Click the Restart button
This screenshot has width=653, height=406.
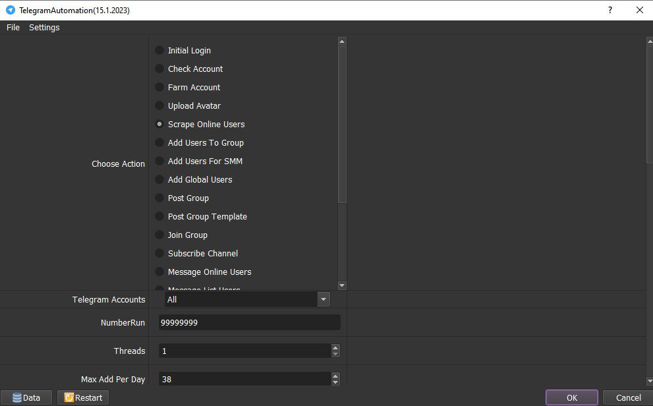pyautogui.click(x=83, y=397)
